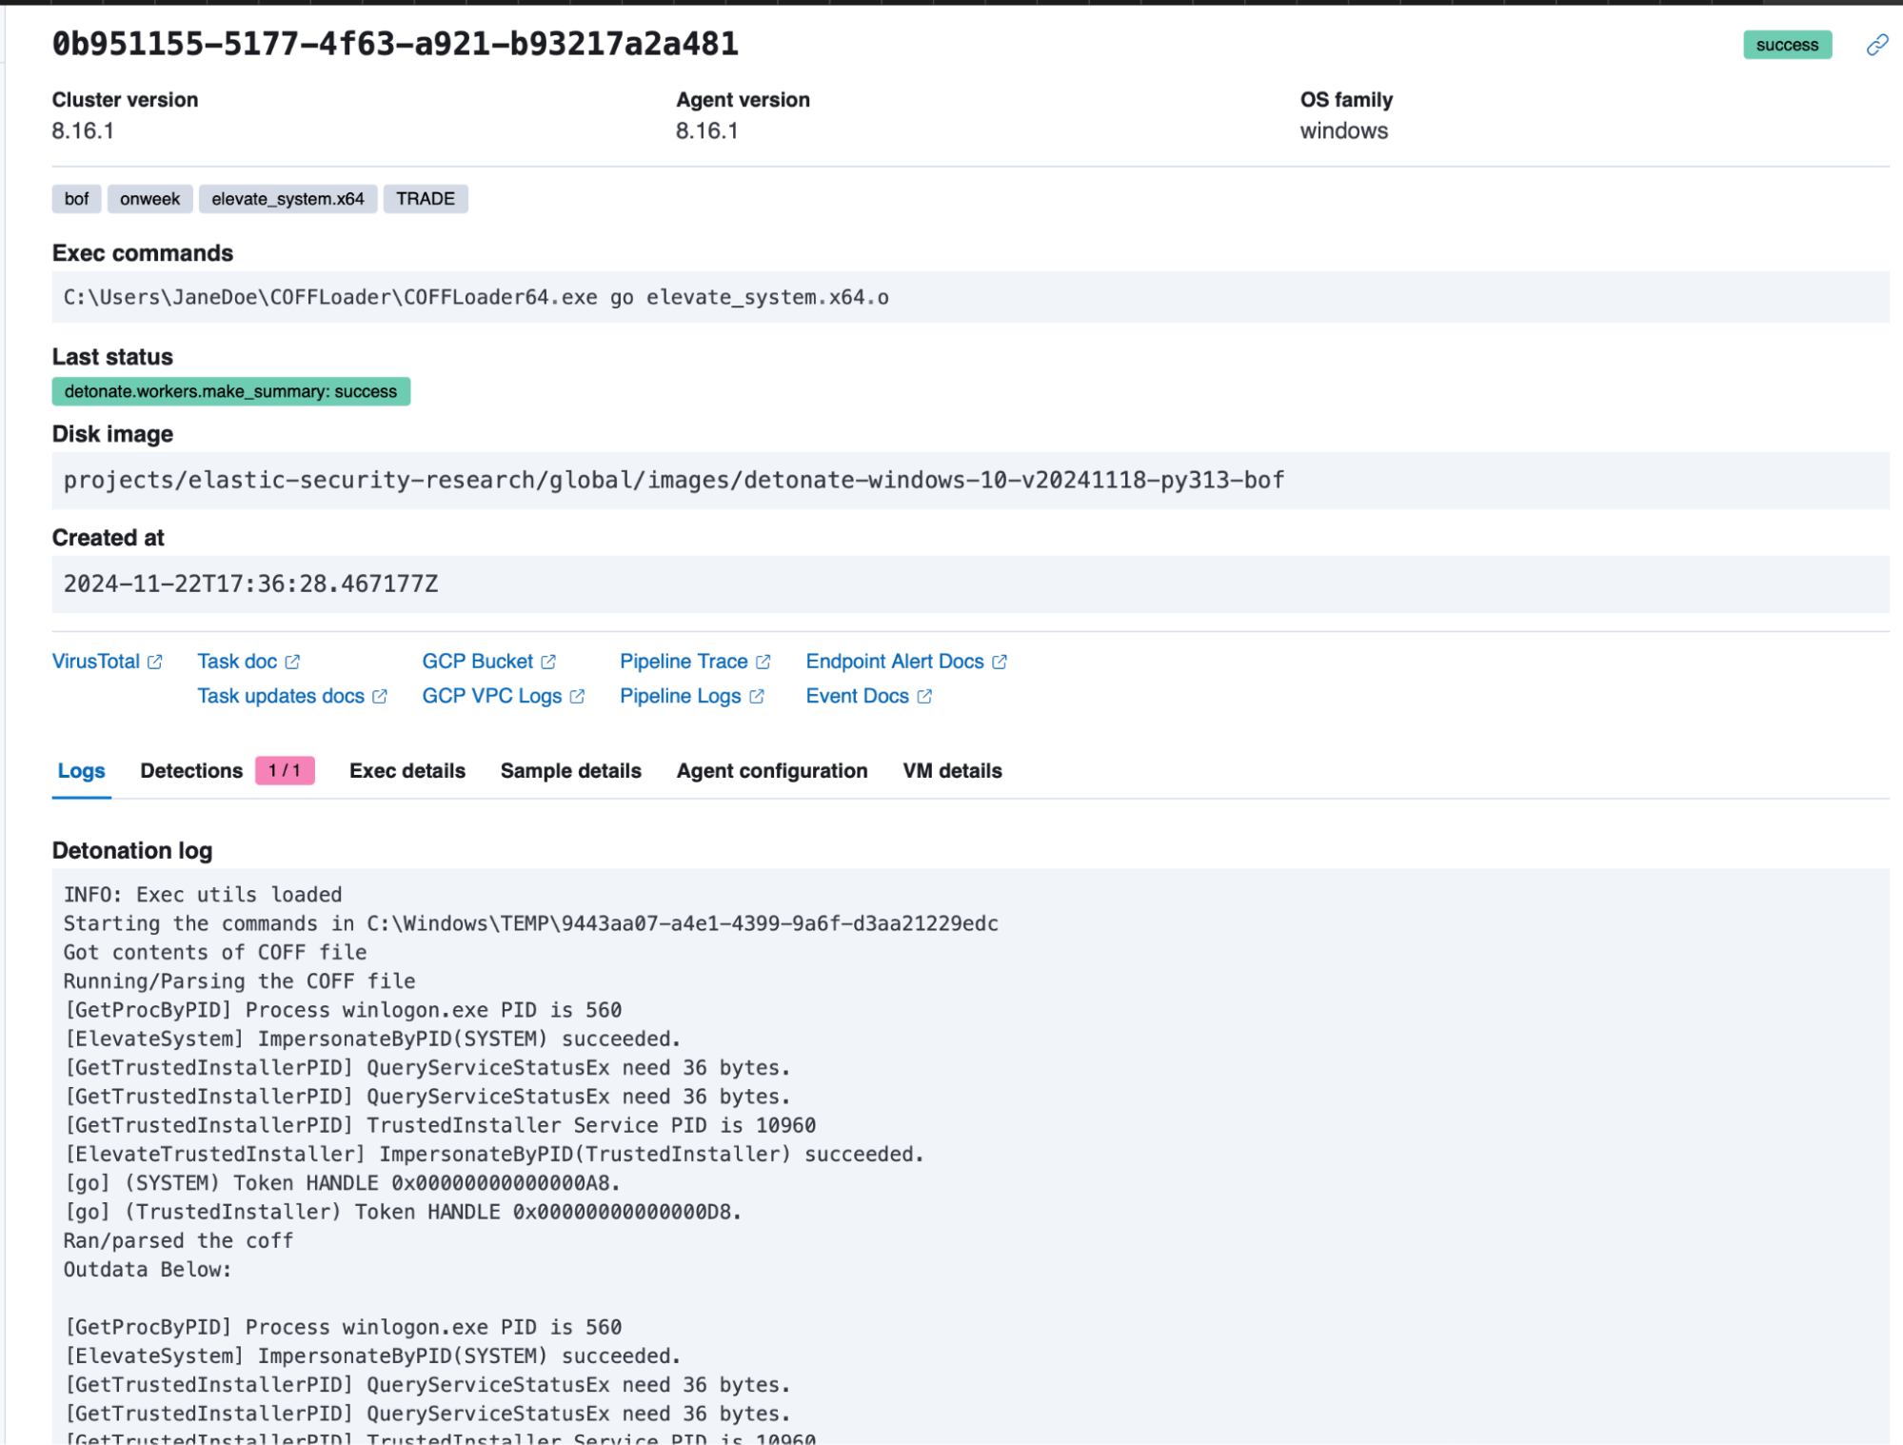Click external-link icon next to VirusTotal
Viewport: 1903px width, 1445px height.
(x=155, y=662)
